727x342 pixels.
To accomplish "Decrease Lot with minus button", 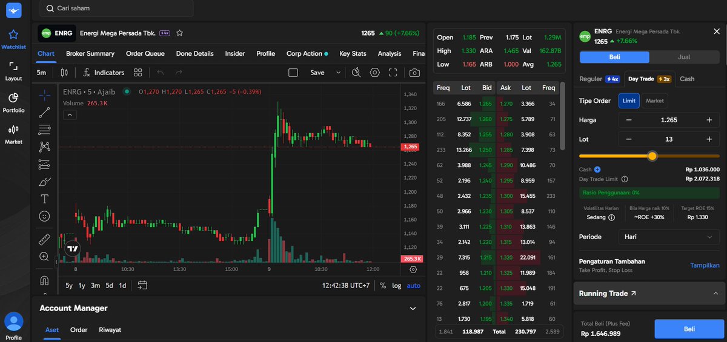I will click(629, 139).
